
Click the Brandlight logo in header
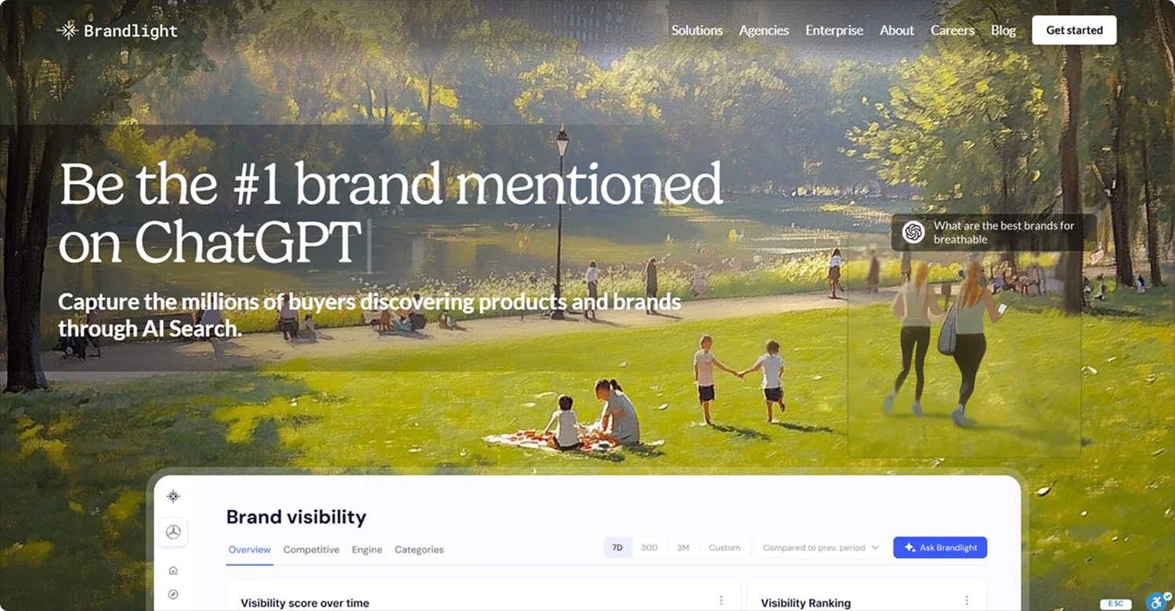pyautogui.click(x=117, y=31)
